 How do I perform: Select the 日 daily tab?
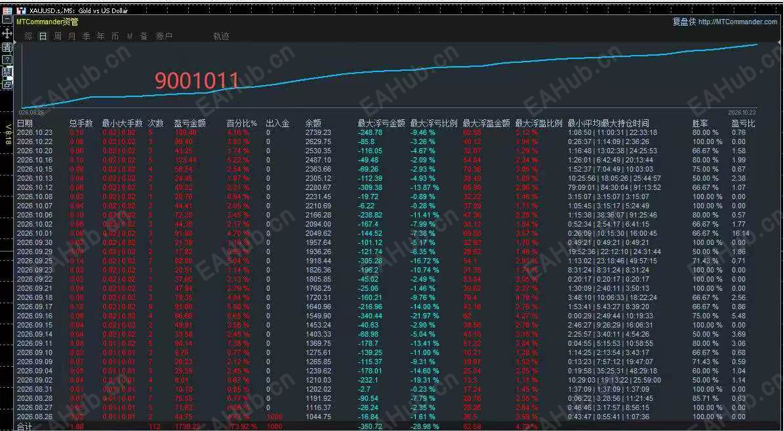(x=43, y=37)
